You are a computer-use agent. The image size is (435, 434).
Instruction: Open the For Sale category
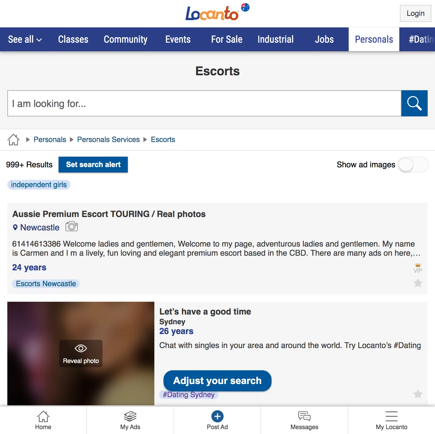(x=227, y=39)
